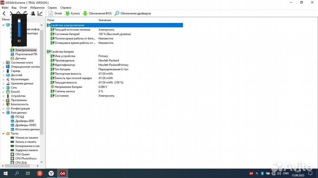Viewport: 318px width, 178px height.
Task: Open the Windows Start menu
Action: tap(5, 173)
